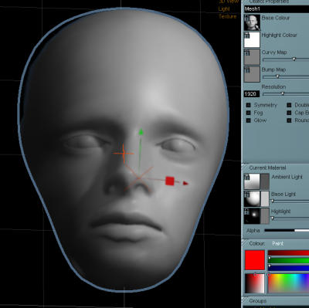Click the lock icon on Curvy Map slot
Screen dimensions: 309x308
click(x=246, y=52)
